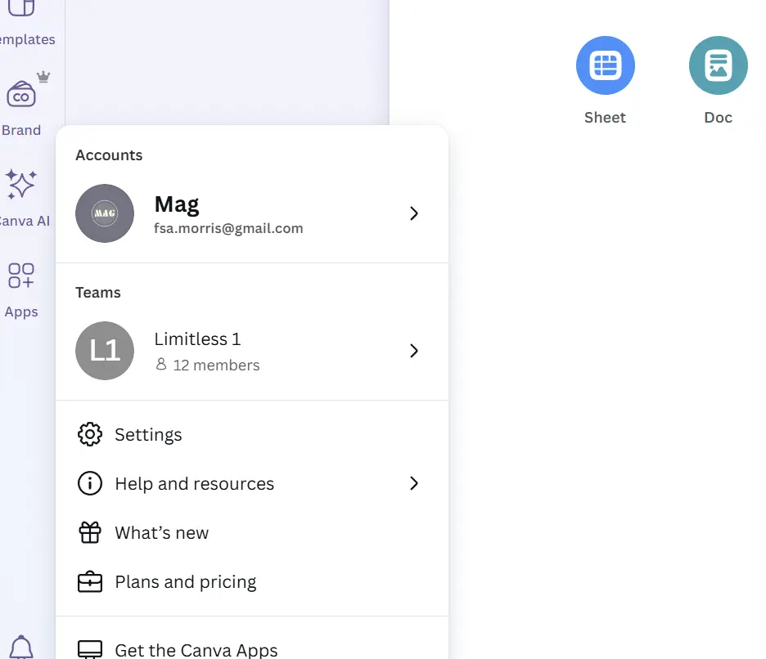
Task: Click the Brand crown badge
Action: coord(43,77)
